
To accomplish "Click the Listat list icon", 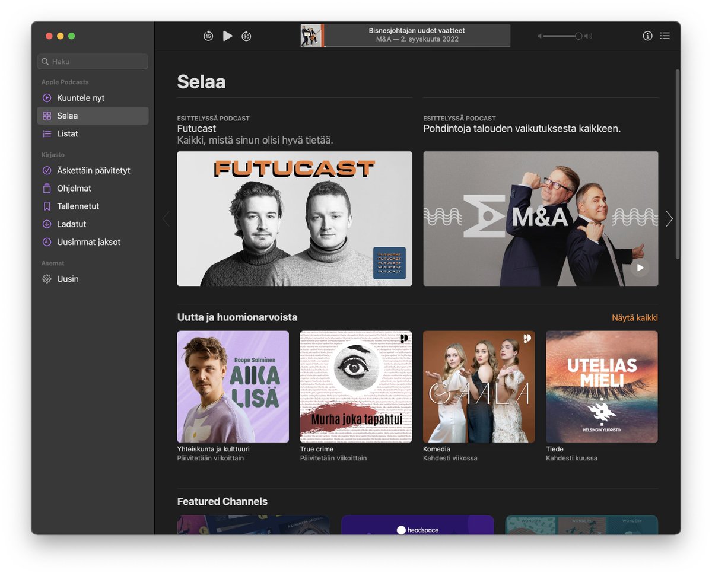I will point(47,134).
